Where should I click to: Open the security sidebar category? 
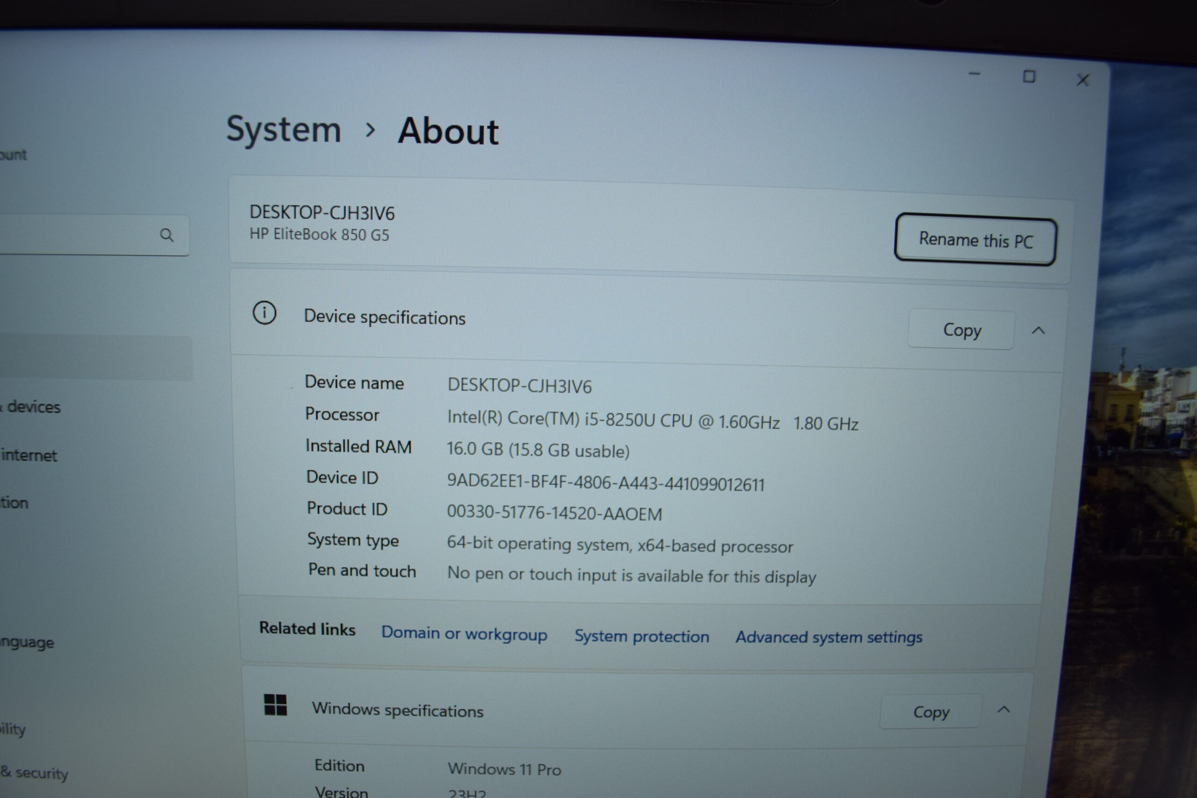[x=34, y=773]
